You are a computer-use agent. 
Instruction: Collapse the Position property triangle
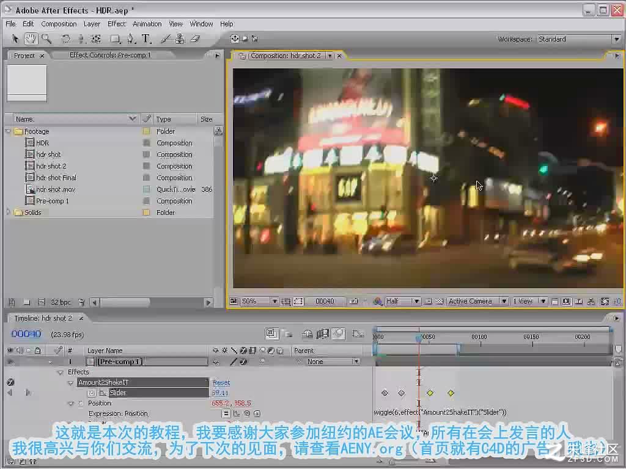tap(71, 404)
